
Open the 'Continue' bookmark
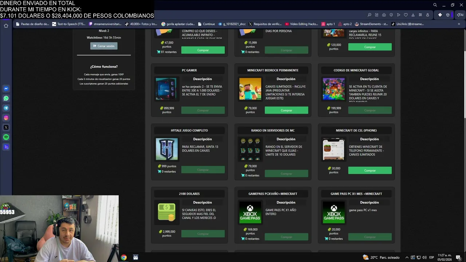click(206, 24)
